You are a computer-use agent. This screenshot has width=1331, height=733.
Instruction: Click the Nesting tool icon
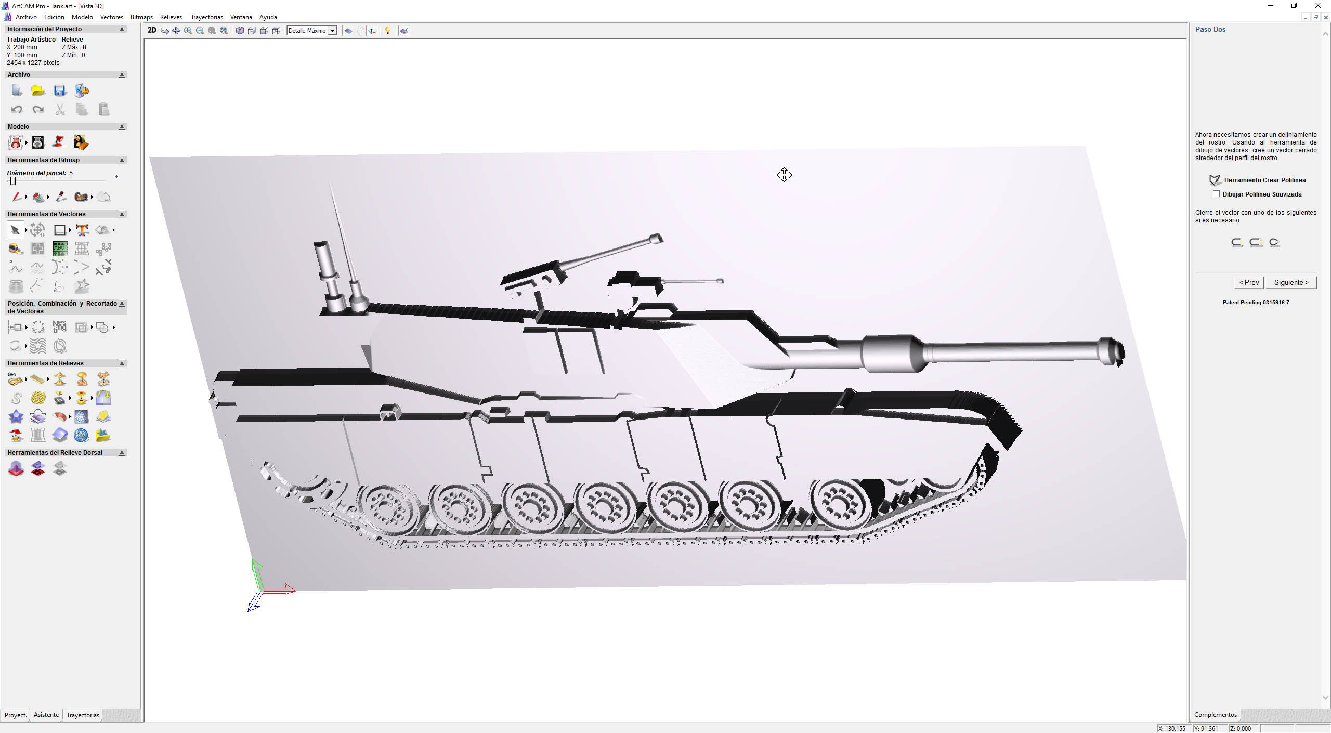59,327
